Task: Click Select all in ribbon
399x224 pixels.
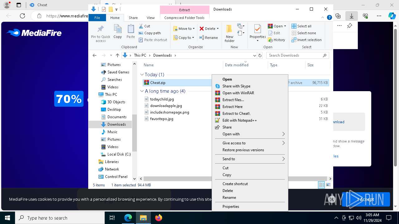Action: coord(301,26)
